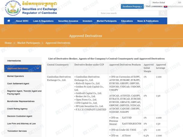Open the Excellence Program dropdown

(x=132, y=7)
